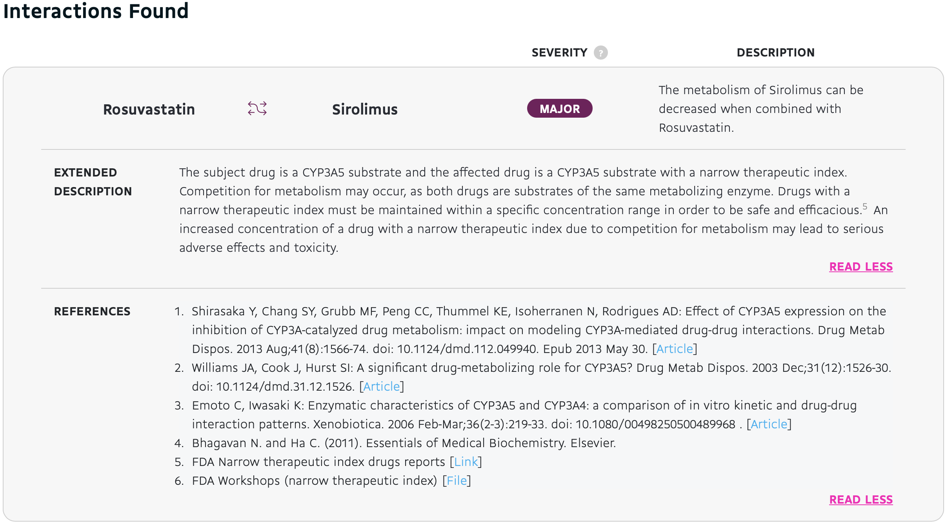
Task: Open the FDA Workshops File link
Action: click(x=457, y=480)
